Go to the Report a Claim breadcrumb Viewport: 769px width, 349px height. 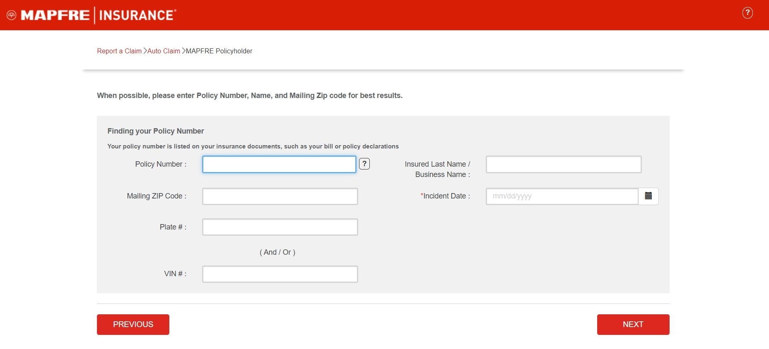click(119, 51)
